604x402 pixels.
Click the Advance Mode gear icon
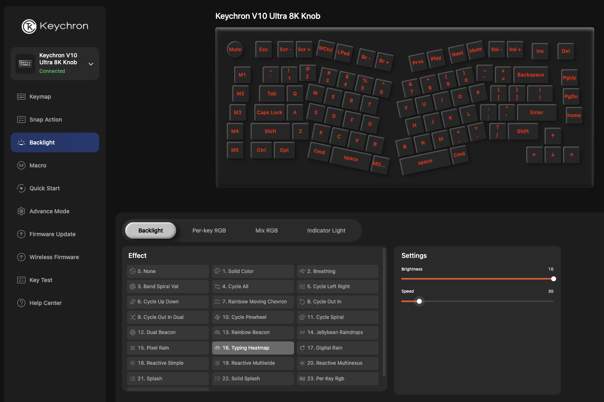21,211
